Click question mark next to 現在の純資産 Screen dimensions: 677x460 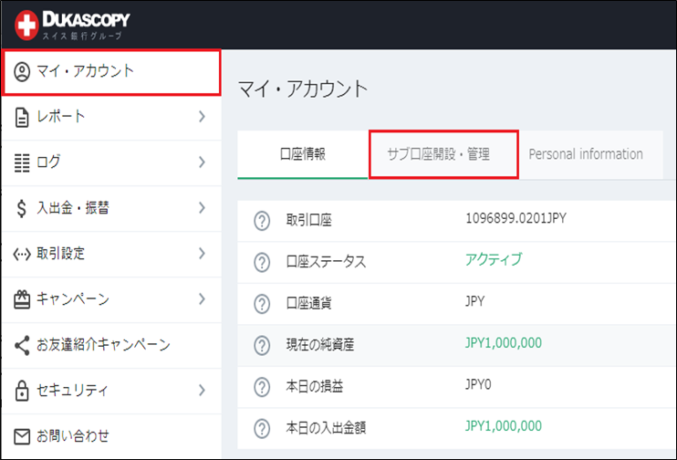tap(262, 346)
